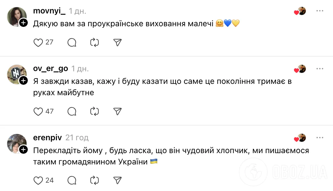Share movnyi_'s comment via the paper plane icon

(117, 42)
